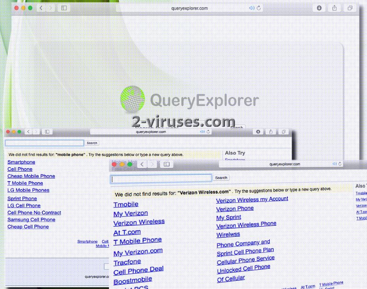The height and width of the screenshot is (289, 367).
Task: Go forward in the Verizon results window
Action: (152, 164)
